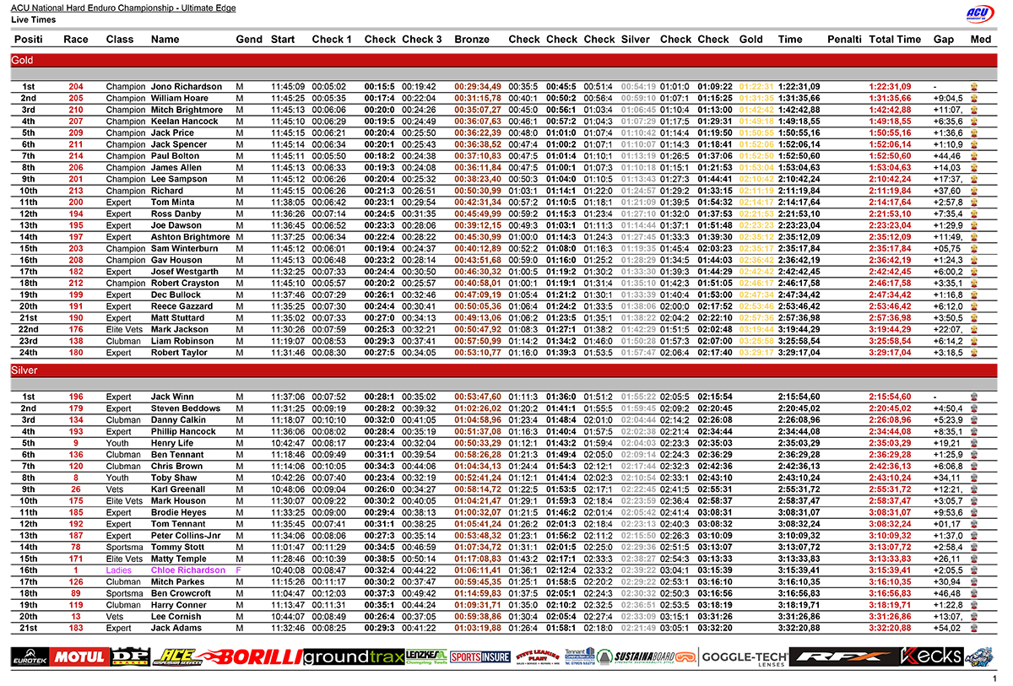Click the Name column header

(x=165, y=40)
